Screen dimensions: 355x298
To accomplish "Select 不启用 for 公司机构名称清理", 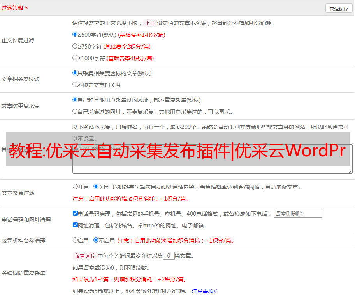I will (96, 240).
